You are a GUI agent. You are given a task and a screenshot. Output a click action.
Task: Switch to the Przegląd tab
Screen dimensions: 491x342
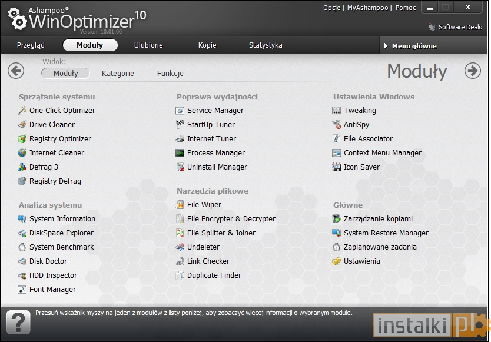pyautogui.click(x=31, y=45)
